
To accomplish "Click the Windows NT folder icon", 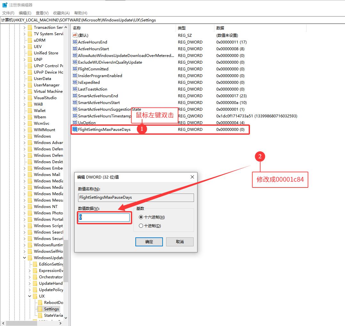I will [30, 207].
